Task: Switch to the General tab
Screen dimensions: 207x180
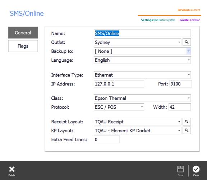Action: pyautogui.click(x=23, y=33)
